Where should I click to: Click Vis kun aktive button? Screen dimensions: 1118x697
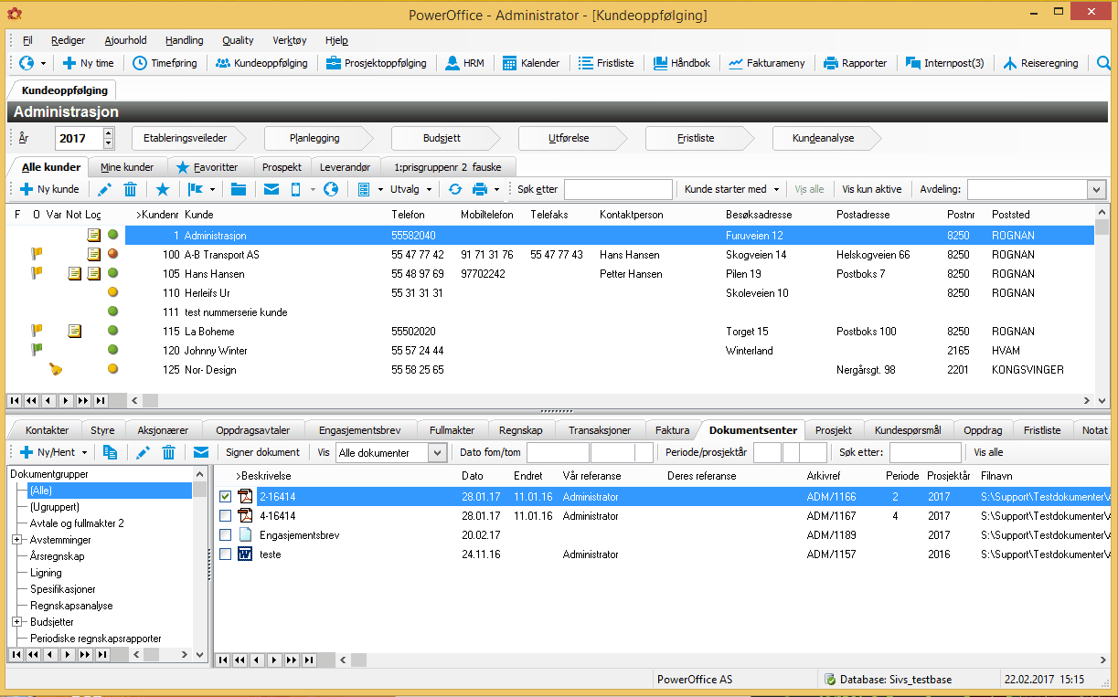[872, 189]
